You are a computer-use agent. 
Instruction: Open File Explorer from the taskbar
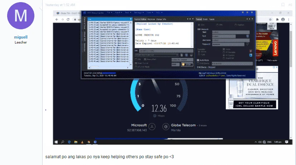(76, 142)
